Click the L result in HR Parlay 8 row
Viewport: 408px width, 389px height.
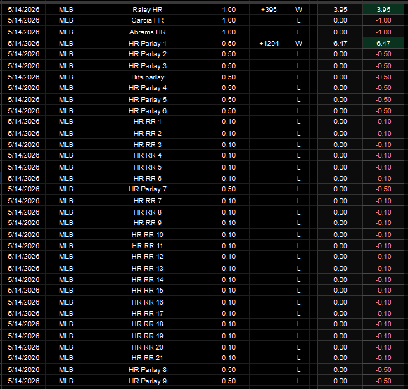coord(299,370)
